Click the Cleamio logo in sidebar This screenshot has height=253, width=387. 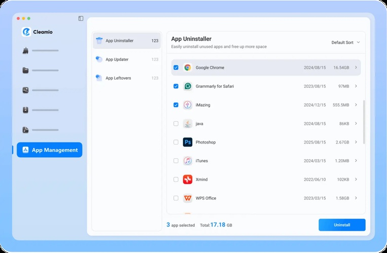point(27,32)
